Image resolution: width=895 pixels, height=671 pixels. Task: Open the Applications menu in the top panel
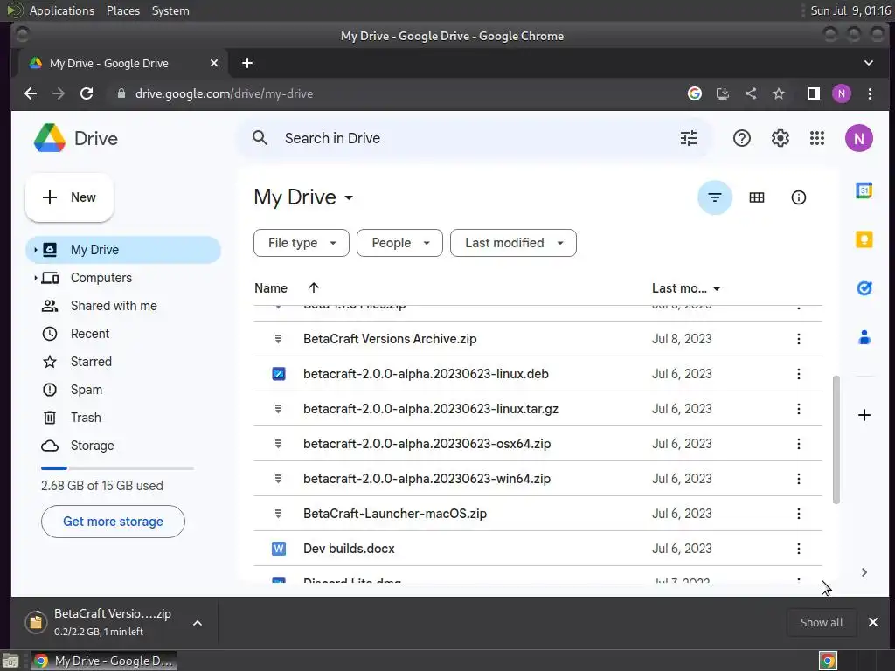coord(62,10)
